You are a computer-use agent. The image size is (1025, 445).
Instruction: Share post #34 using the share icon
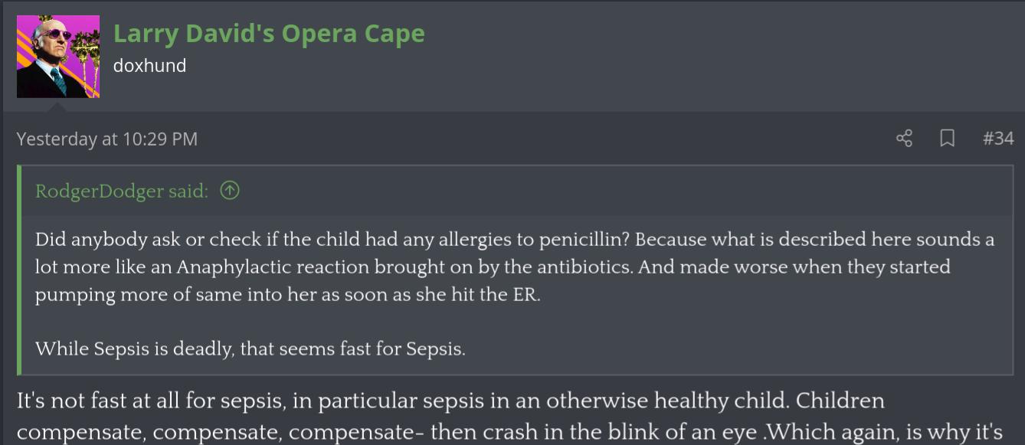[904, 139]
